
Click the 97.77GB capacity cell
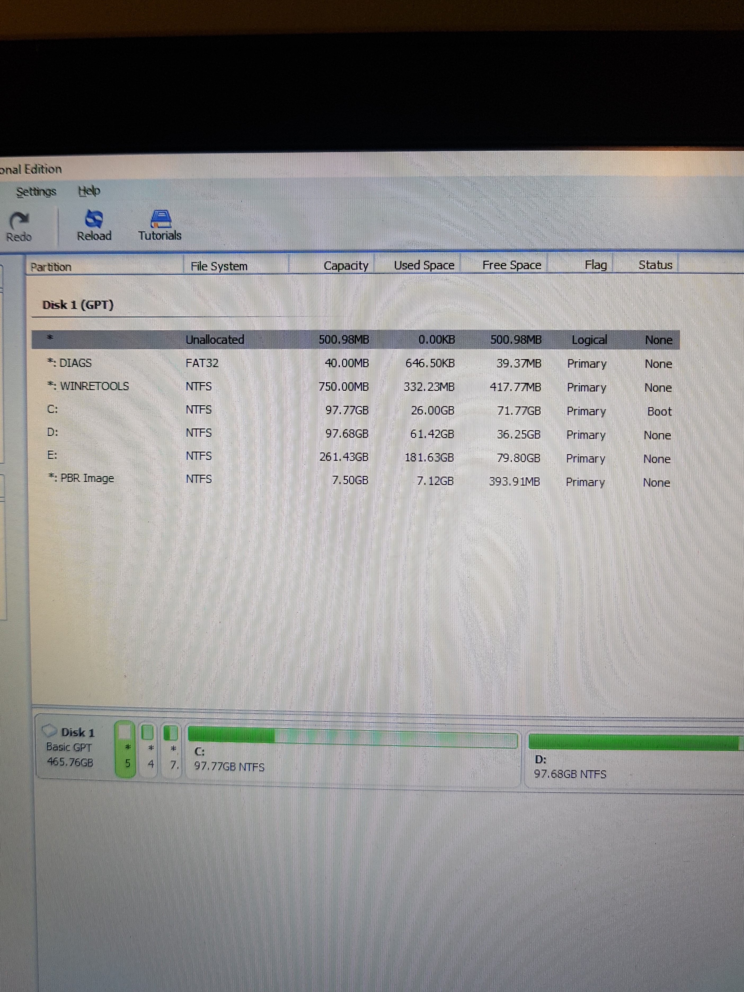coord(347,410)
